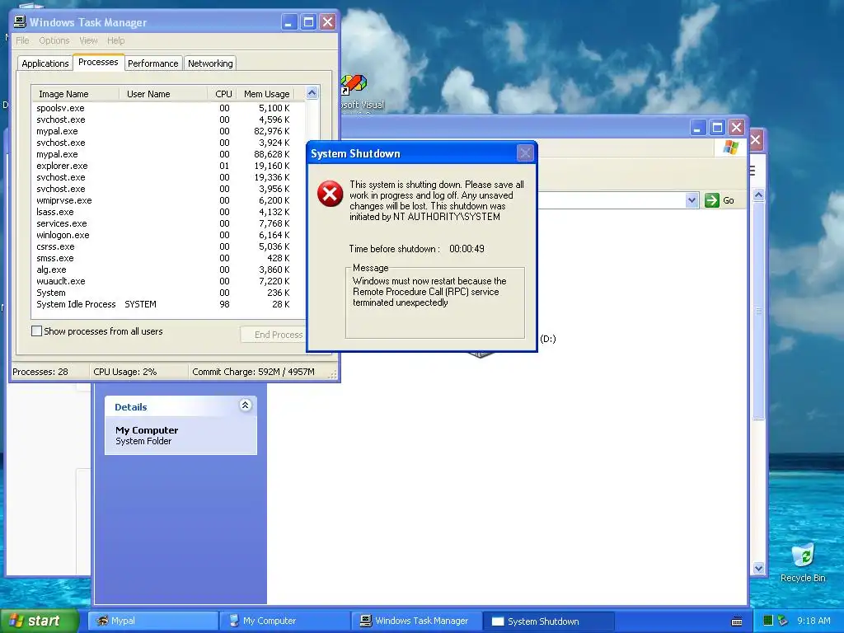Select the System Idle Process row
This screenshot has width=844, height=633.
click(x=163, y=304)
